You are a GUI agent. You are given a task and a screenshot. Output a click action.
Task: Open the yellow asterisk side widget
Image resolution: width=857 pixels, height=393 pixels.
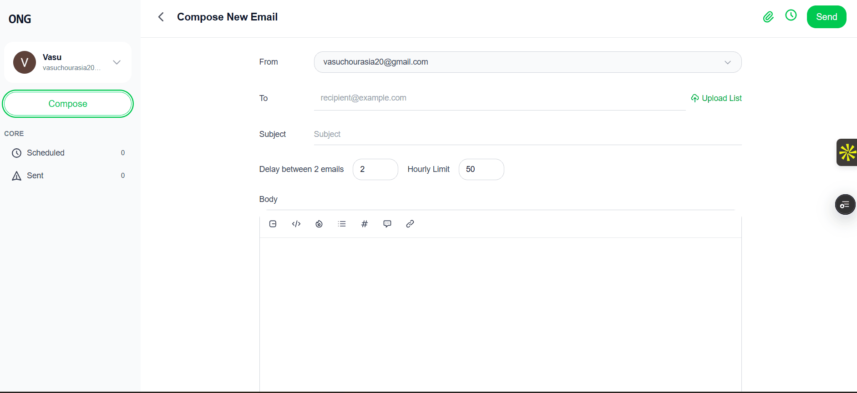point(847,152)
